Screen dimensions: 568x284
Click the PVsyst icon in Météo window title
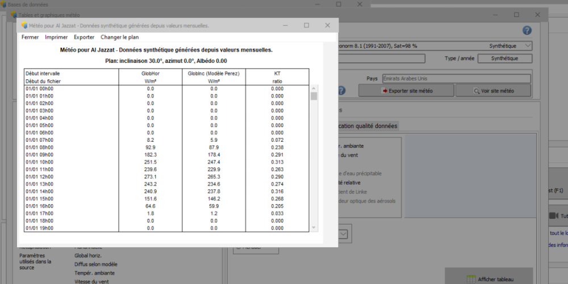pos(24,26)
